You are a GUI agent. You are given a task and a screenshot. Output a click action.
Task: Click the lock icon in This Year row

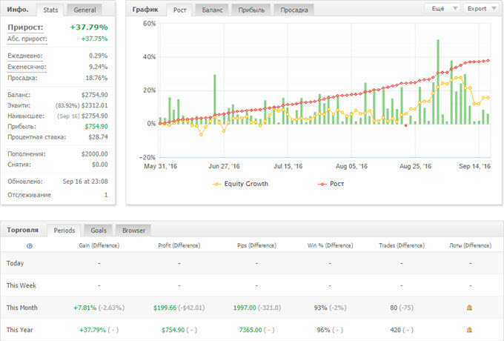469,330
